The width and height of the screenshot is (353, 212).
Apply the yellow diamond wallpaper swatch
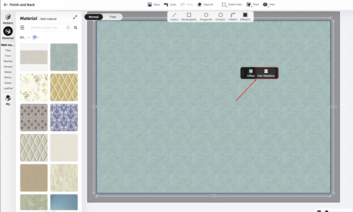click(x=64, y=87)
